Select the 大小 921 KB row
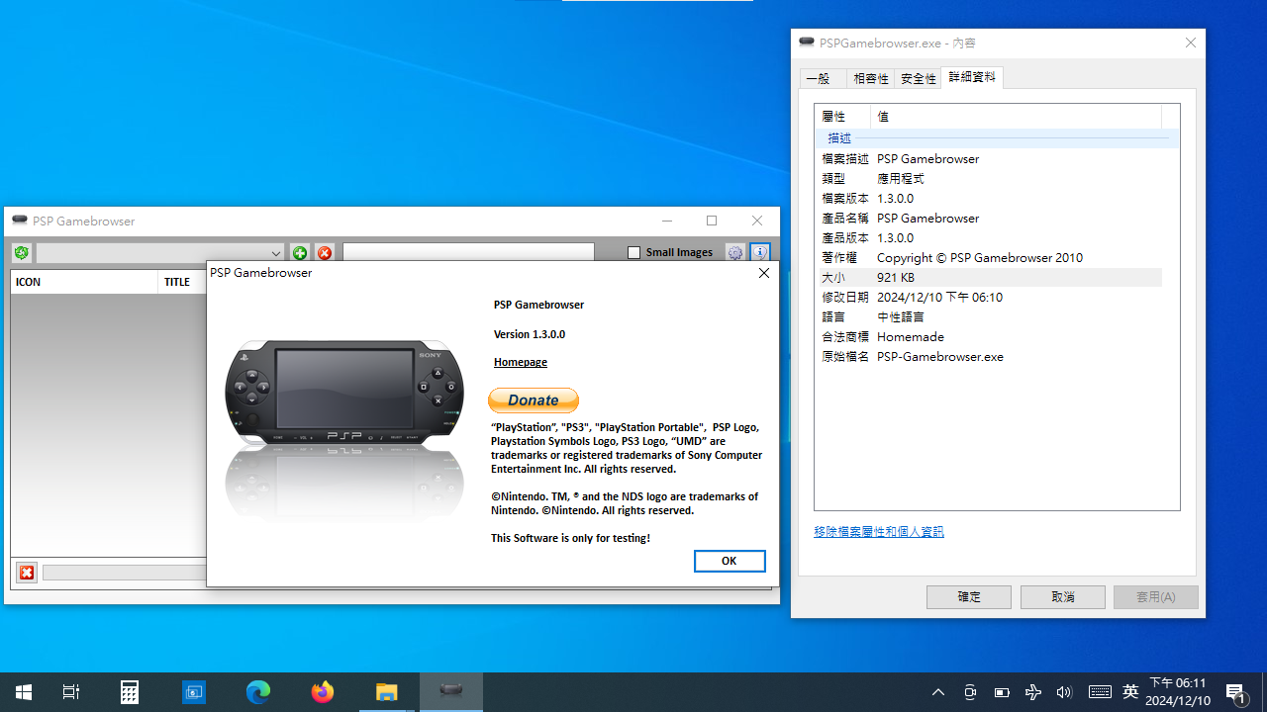 pyautogui.click(x=990, y=278)
